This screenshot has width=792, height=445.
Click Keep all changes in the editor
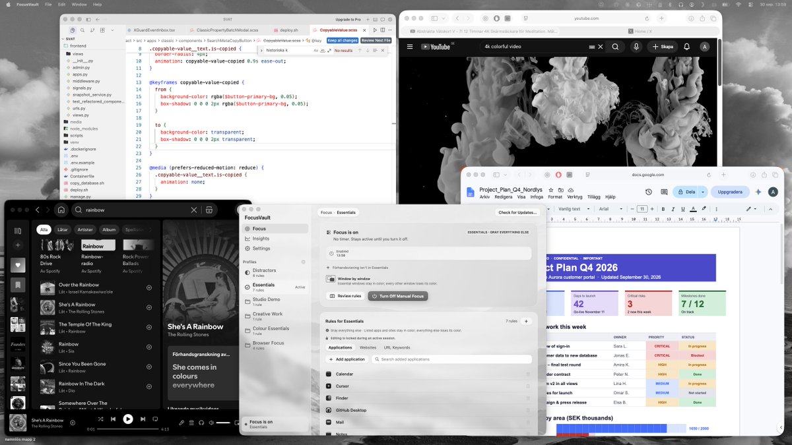[343, 40]
